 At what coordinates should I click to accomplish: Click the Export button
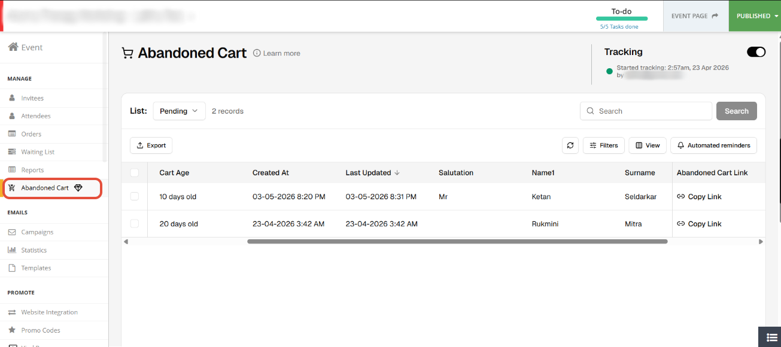coord(151,145)
